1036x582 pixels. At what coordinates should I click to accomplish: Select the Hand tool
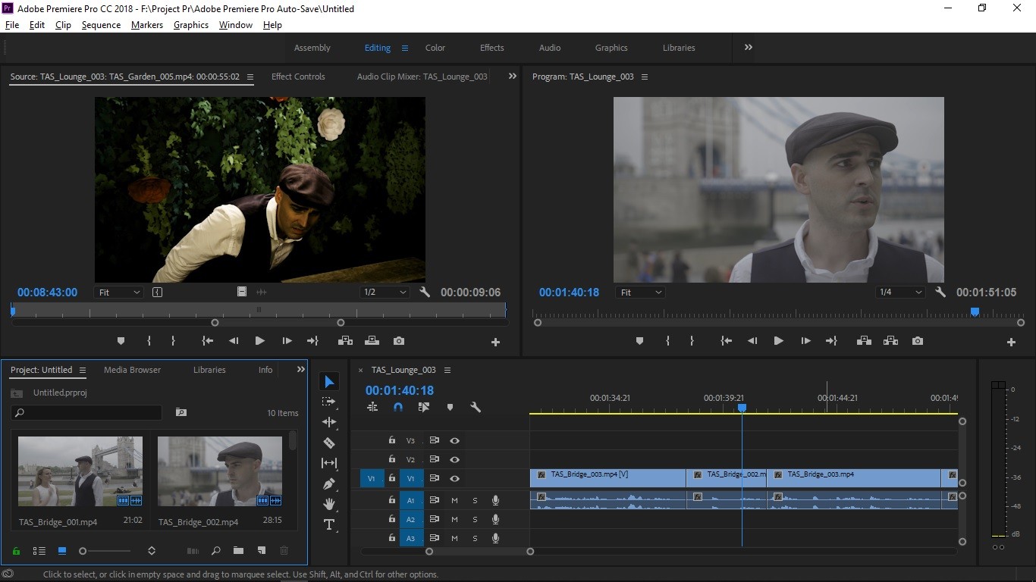(x=329, y=504)
